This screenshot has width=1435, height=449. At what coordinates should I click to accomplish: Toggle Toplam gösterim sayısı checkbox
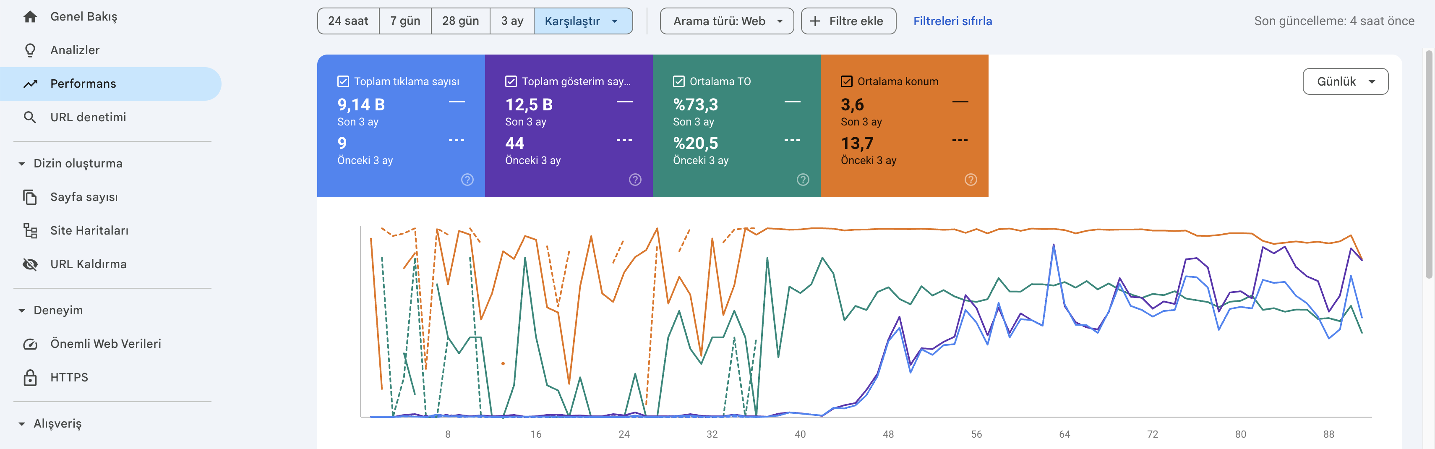pos(511,81)
